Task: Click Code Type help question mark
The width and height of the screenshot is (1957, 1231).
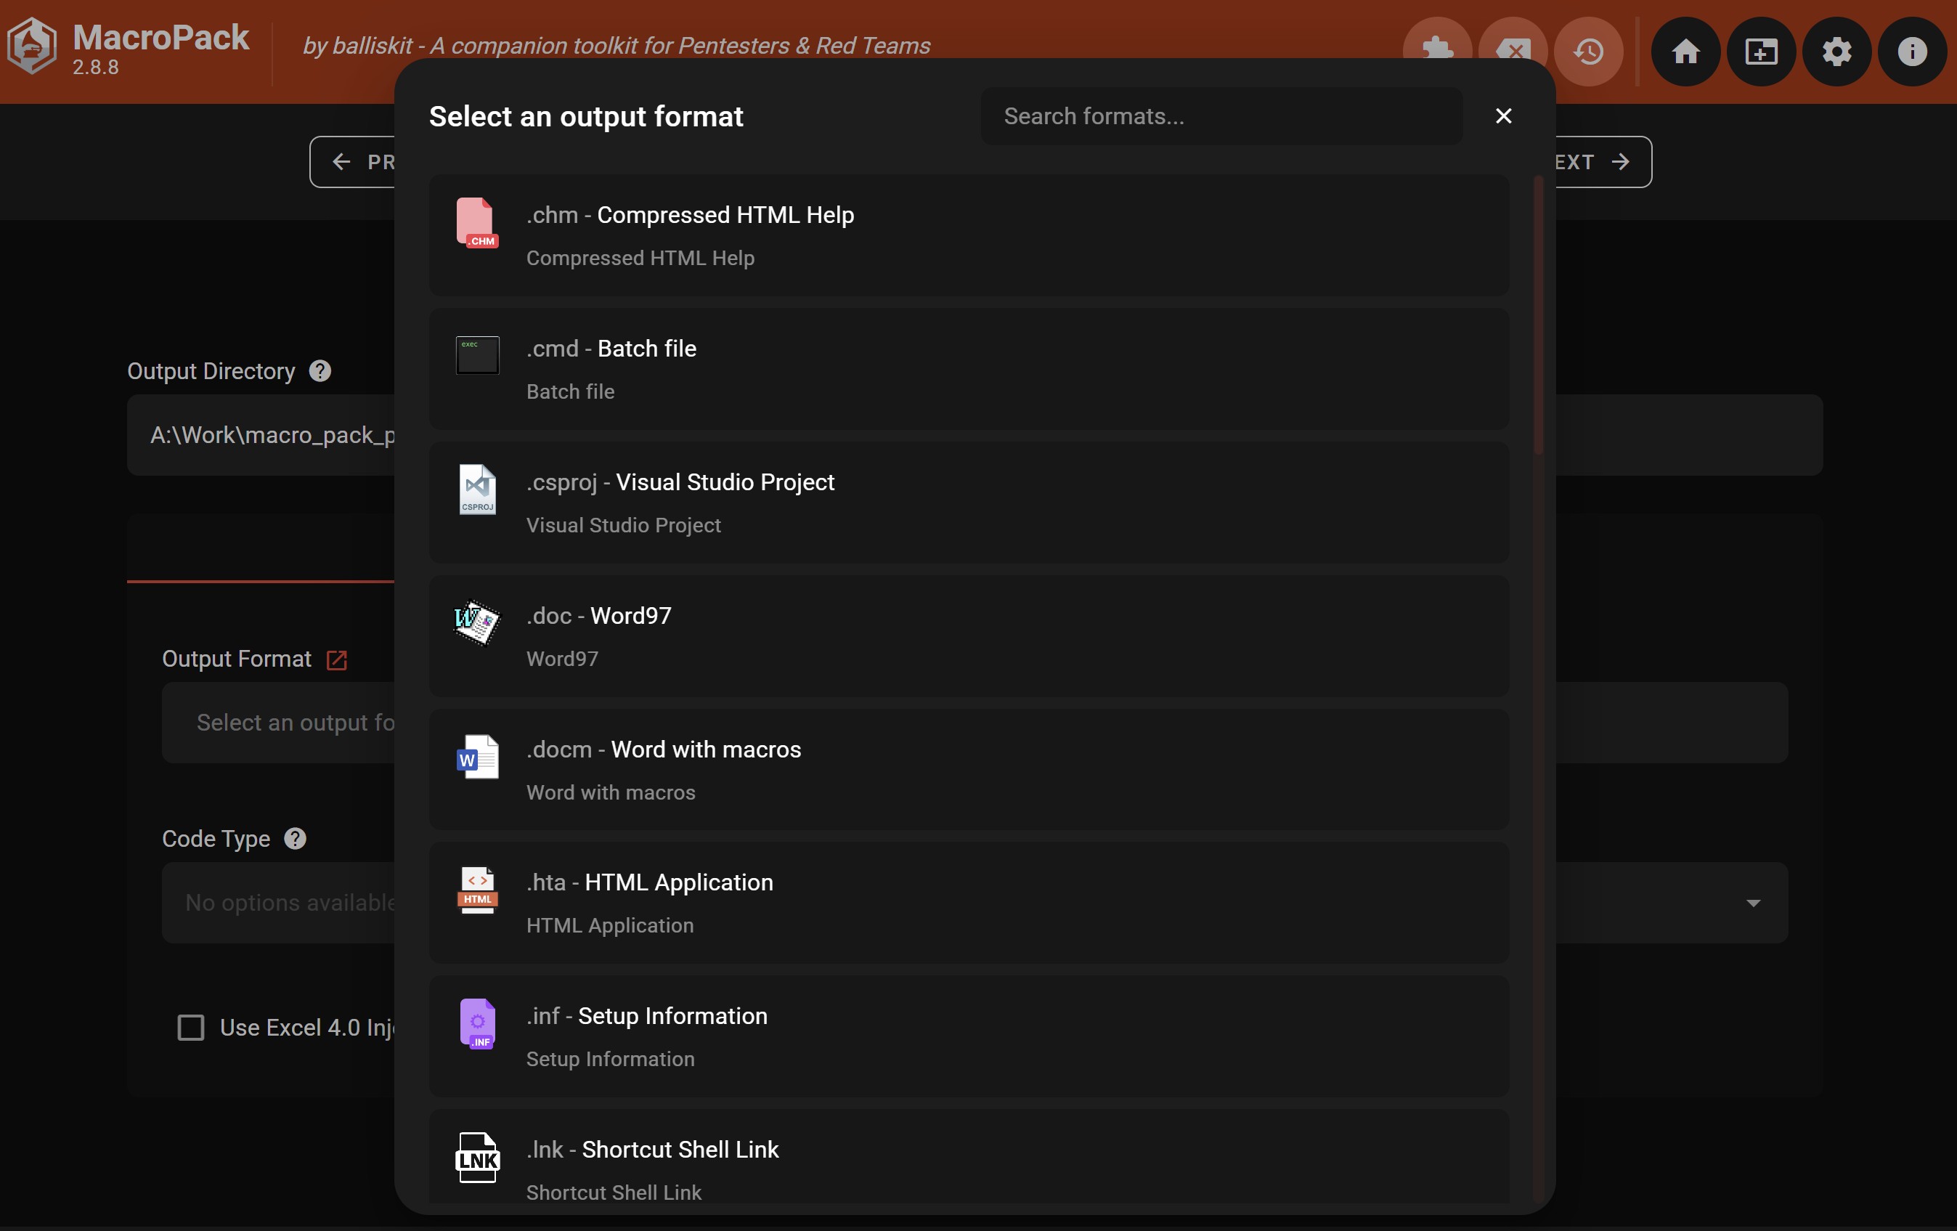Action: (295, 838)
